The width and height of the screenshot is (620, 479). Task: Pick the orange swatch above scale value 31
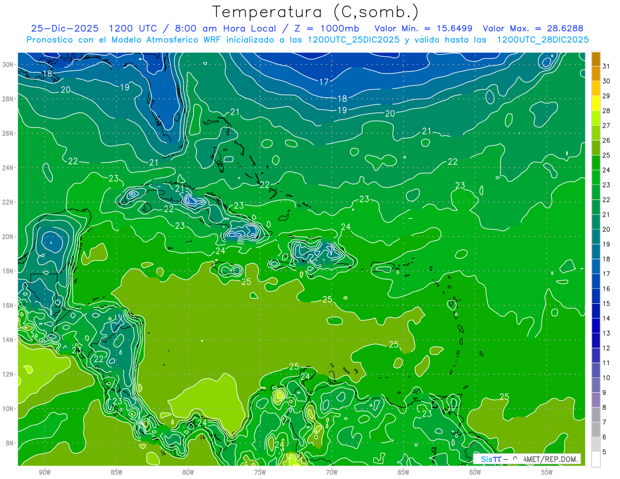click(x=596, y=59)
